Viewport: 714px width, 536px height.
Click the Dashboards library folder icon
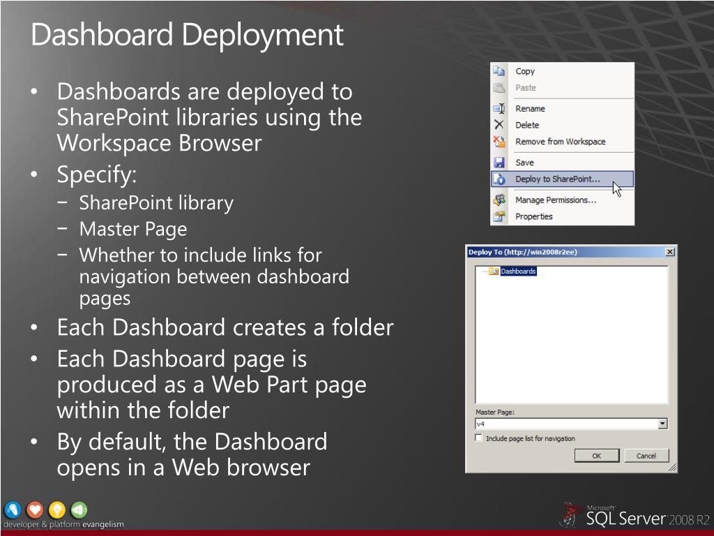pyautogui.click(x=494, y=271)
